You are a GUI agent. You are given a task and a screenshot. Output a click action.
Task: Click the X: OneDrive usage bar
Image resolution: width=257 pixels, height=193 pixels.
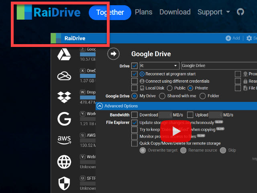pos(88,76)
